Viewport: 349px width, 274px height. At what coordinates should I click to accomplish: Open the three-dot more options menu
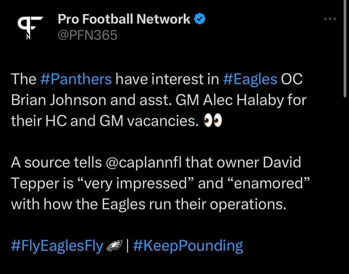pyautogui.click(x=330, y=19)
